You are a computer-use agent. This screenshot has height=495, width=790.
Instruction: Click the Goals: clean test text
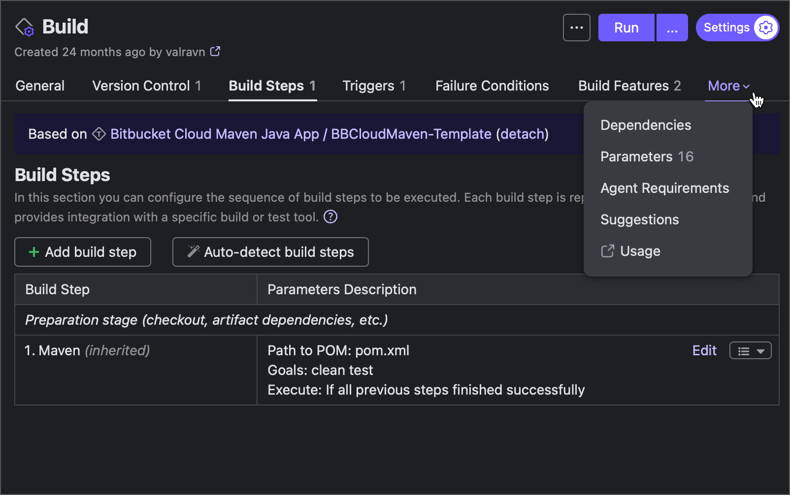pos(320,370)
